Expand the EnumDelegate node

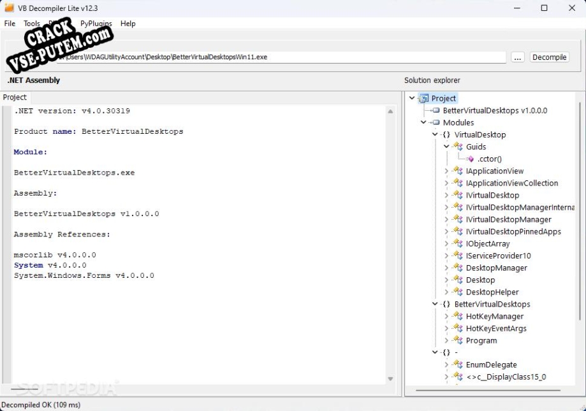(x=446, y=364)
